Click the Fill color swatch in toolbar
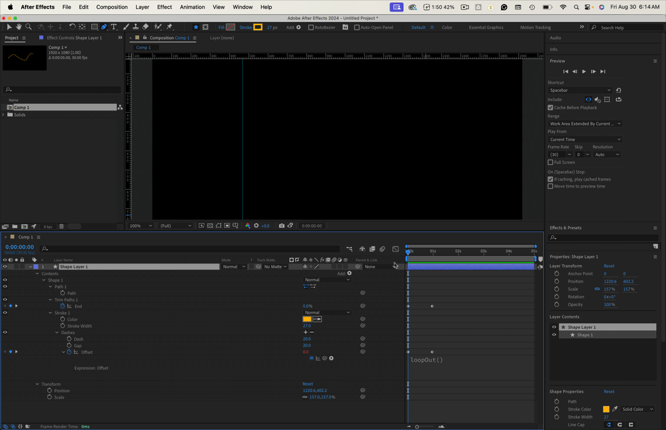 (230, 27)
